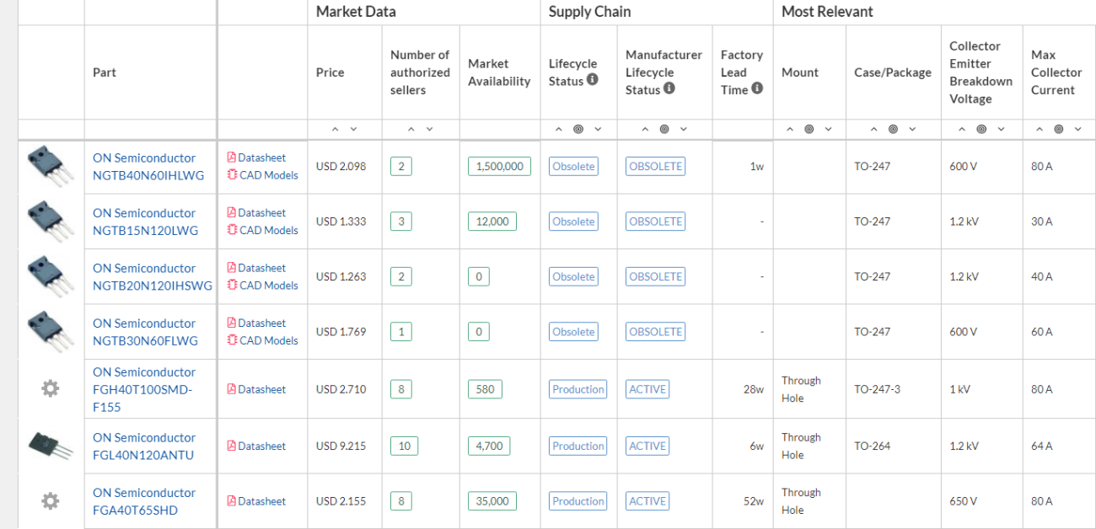Click OBSOLETE manufacturer status badge for NGTB30N60FLWG
1096x529 pixels.
click(x=656, y=332)
